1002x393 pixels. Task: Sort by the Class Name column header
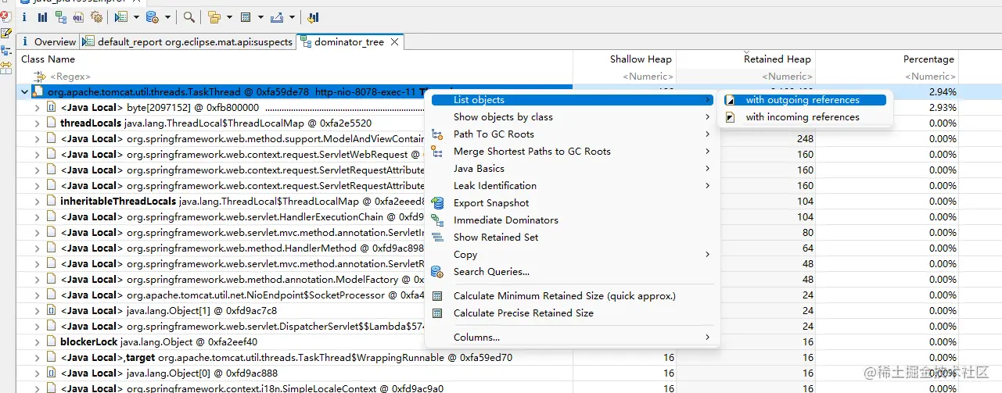click(x=295, y=59)
